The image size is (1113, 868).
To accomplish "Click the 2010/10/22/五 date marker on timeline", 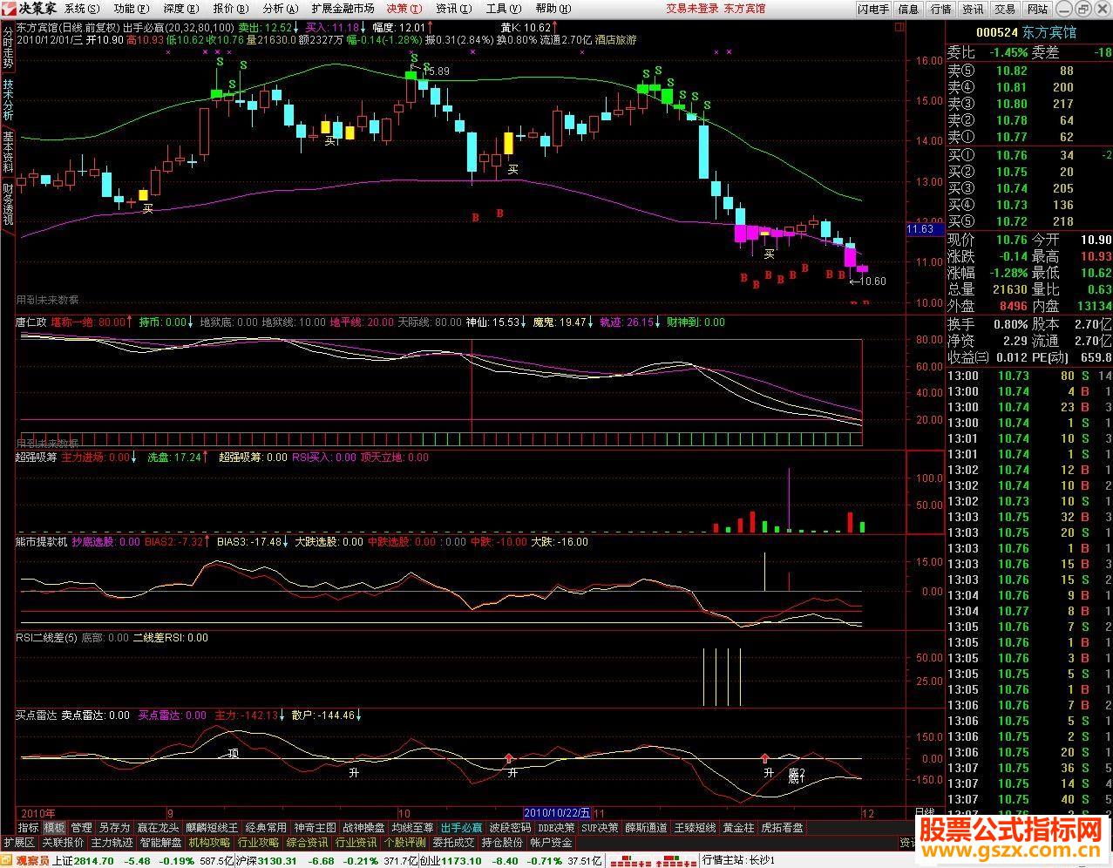I will click(x=558, y=812).
